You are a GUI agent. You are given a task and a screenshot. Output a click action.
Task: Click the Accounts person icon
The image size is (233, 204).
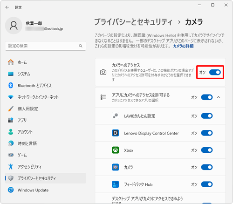pos(11,132)
